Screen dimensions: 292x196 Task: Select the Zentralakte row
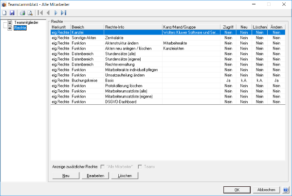[x=168, y=38]
